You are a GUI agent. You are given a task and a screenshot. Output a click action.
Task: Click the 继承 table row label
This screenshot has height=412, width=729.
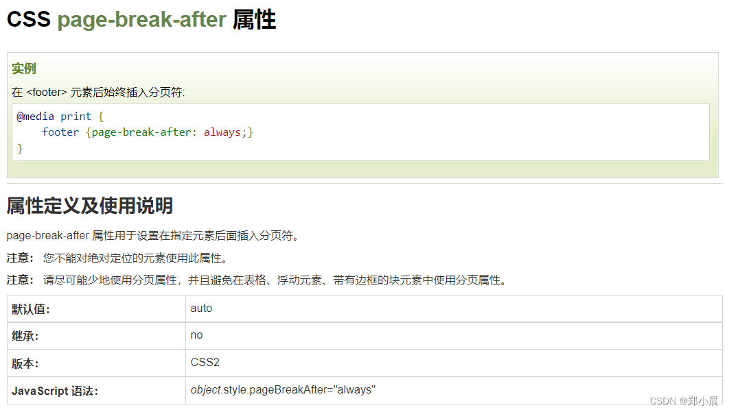pos(21,335)
